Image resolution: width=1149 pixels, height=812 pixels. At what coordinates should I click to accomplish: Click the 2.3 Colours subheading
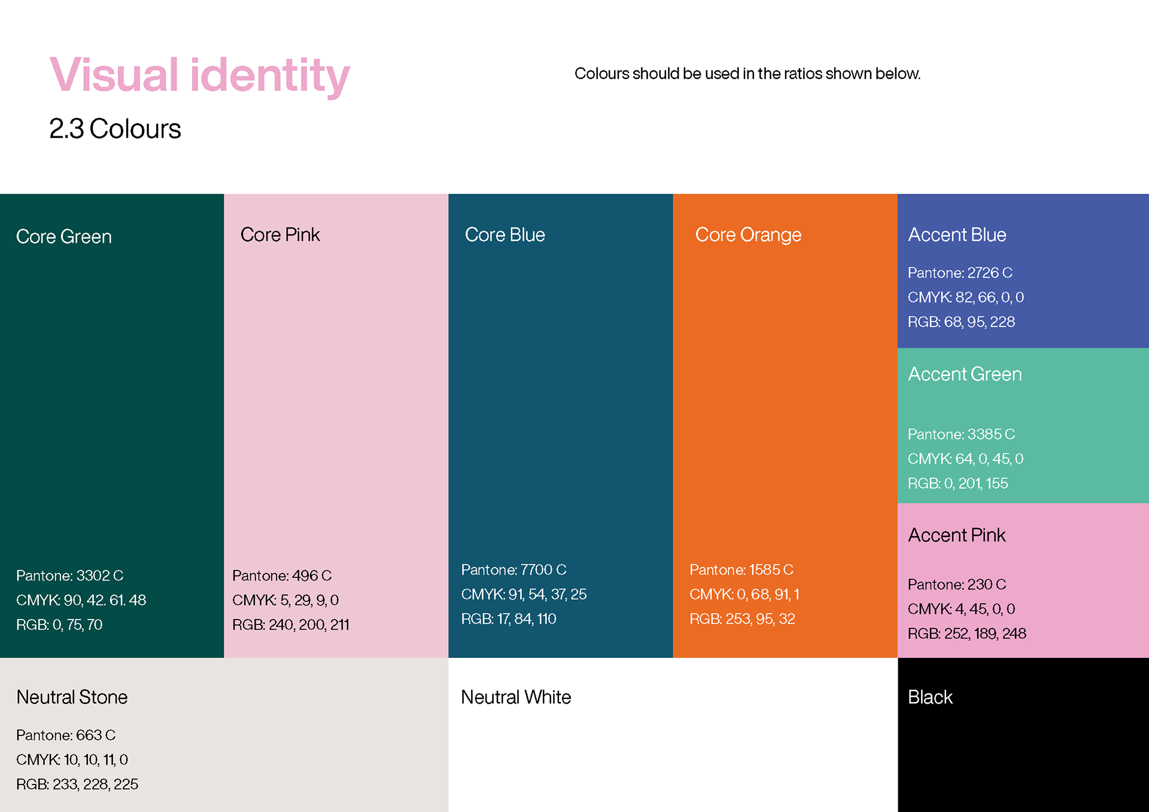tap(115, 129)
